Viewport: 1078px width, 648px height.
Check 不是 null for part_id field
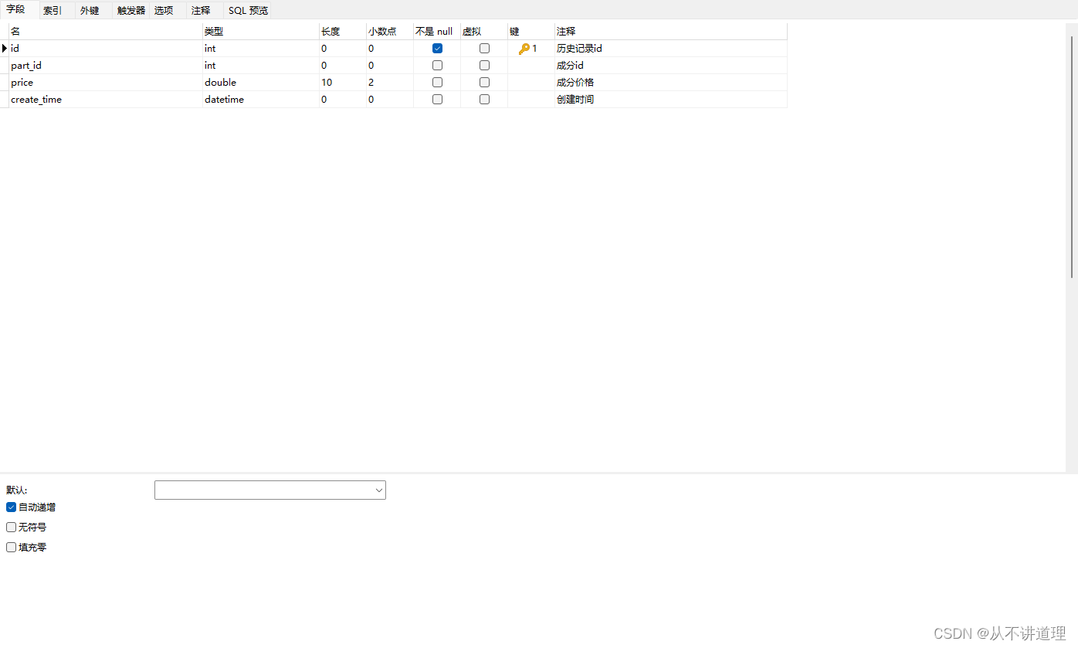click(x=437, y=65)
